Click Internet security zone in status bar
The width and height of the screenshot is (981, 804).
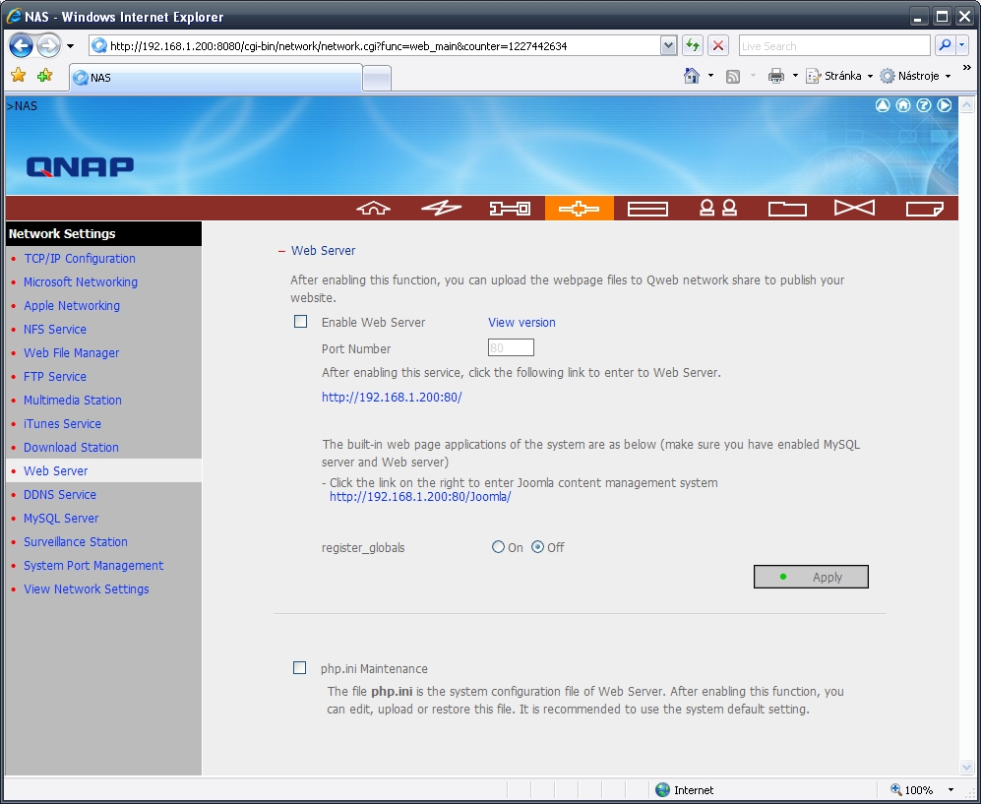pyautogui.click(x=685, y=789)
